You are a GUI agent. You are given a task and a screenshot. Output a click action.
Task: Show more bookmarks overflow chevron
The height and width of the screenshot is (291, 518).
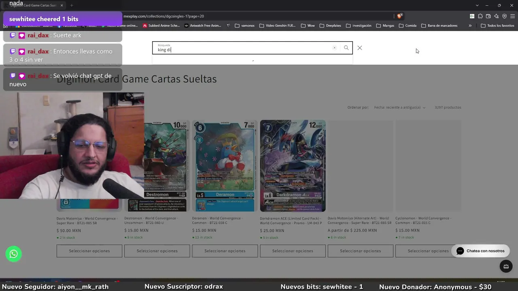[470, 25]
